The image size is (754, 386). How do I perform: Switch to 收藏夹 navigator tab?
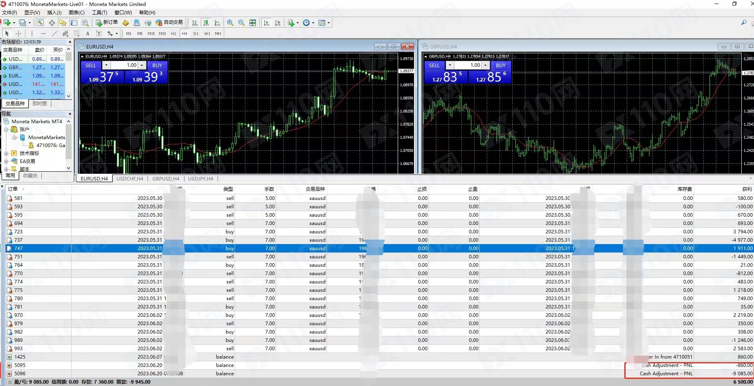30,175
